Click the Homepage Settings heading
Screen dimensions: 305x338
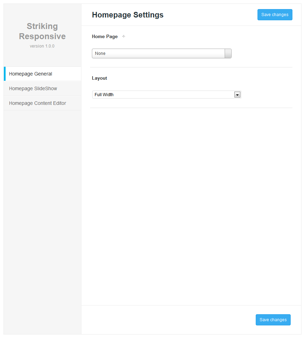pyautogui.click(x=128, y=15)
